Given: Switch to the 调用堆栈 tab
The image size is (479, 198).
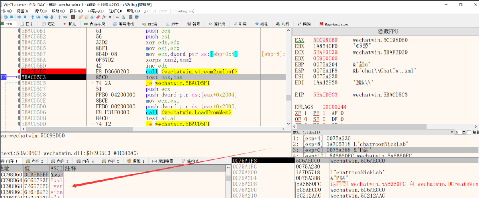Looking at the screenshot, I should [x=123, y=24].
